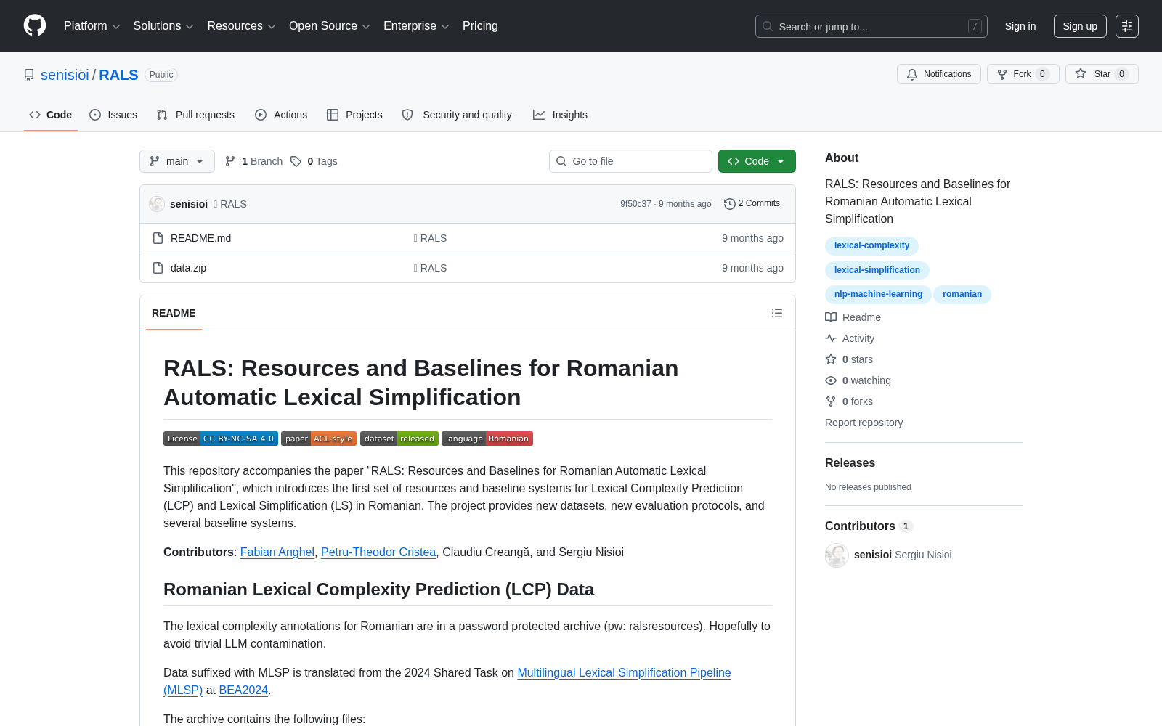Open the data.zip file
The image size is (1162, 726).
pyautogui.click(x=188, y=268)
